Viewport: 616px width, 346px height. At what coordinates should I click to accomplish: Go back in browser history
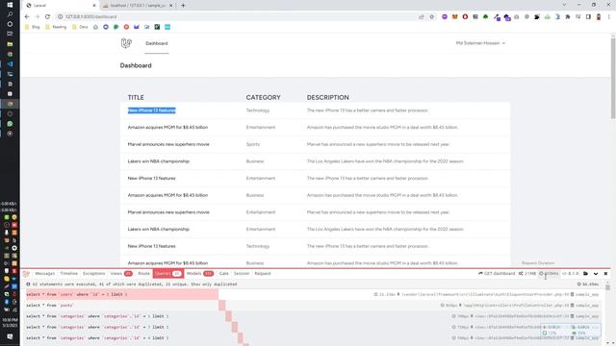(x=27, y=17)
